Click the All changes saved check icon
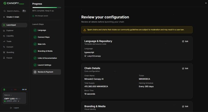The image size is (208, 112). coord(33,16)
